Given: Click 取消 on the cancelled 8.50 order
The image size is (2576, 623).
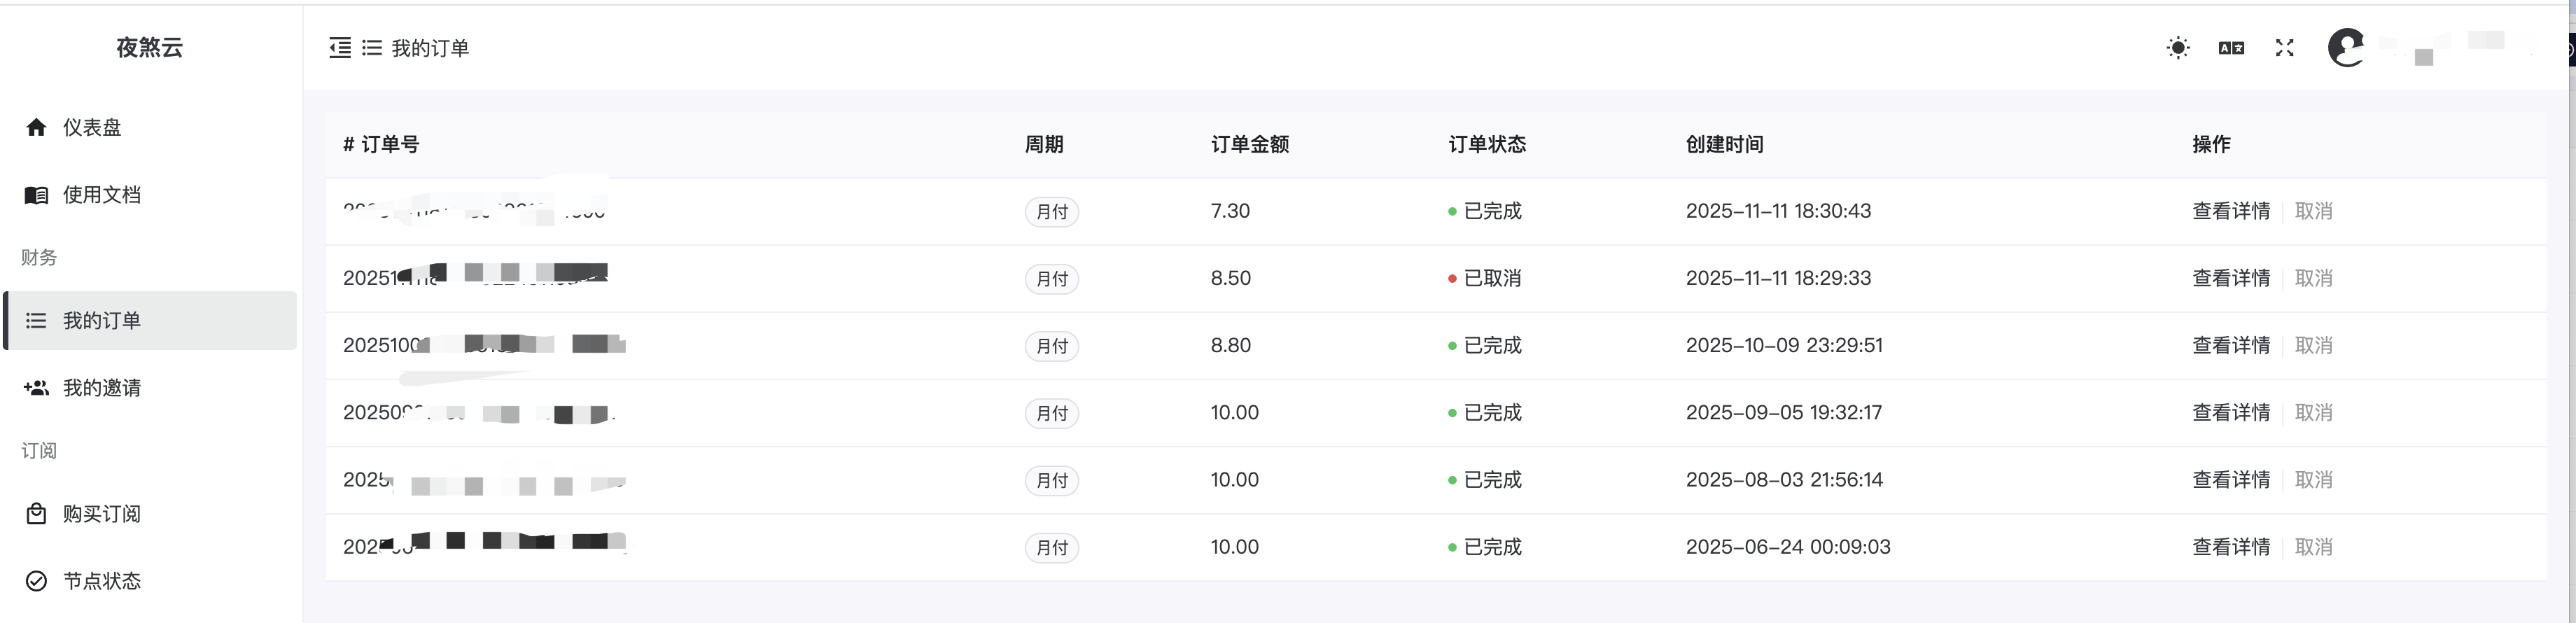Looking at the screenshot, I should [2313, 278].
